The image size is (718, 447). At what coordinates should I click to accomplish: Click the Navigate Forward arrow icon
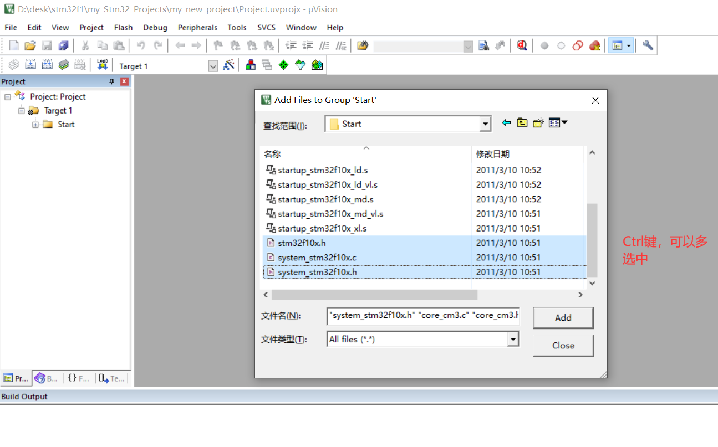point(196,45)
